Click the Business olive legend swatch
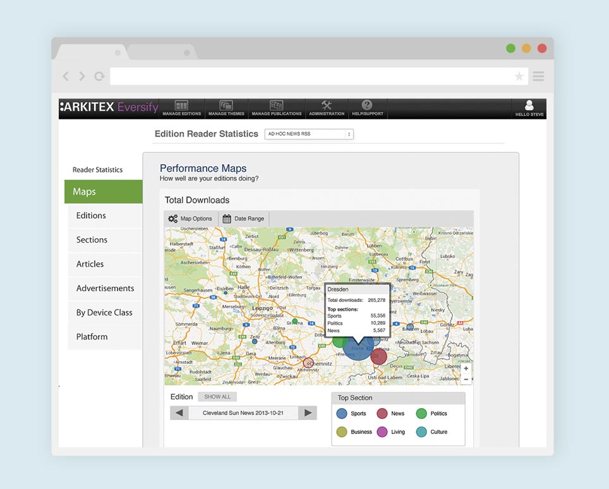 pos(342,432)
